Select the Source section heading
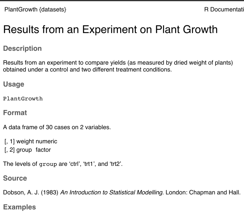The height and width of the screenshot is (213, 244). point(15,178)
